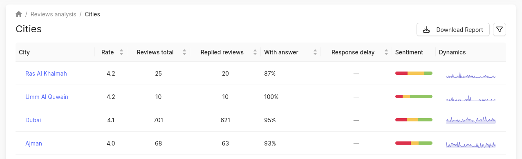Open the Ras Al Khaimah city link
Image resolution: width=522 pixels, height=159 pixels.
[x=46, y=74]
